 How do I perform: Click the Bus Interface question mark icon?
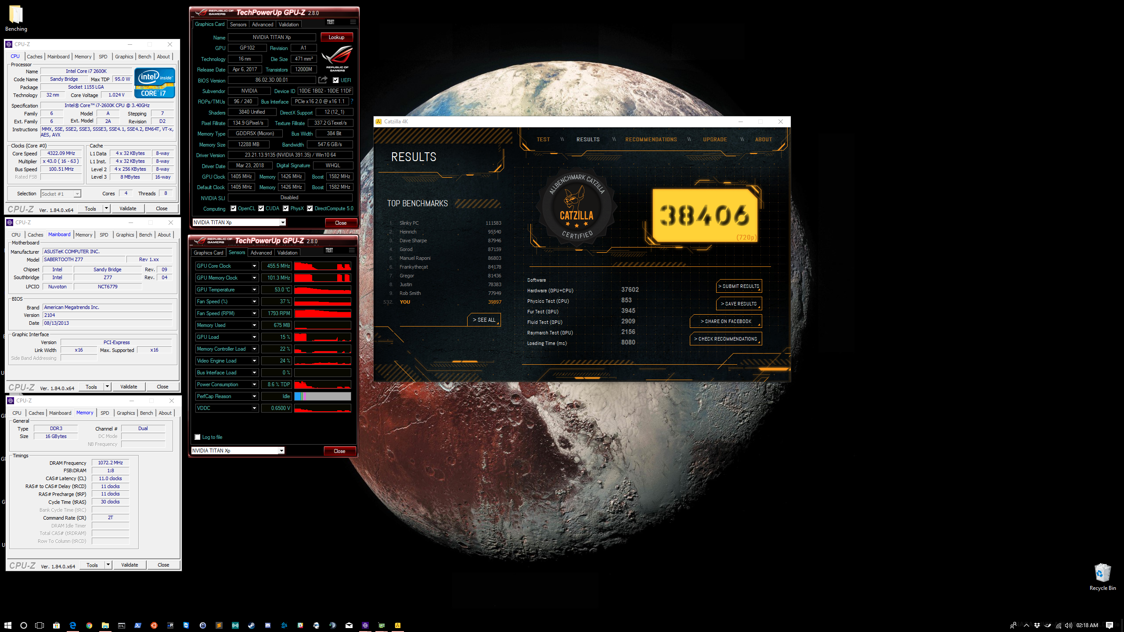[352, 101]
